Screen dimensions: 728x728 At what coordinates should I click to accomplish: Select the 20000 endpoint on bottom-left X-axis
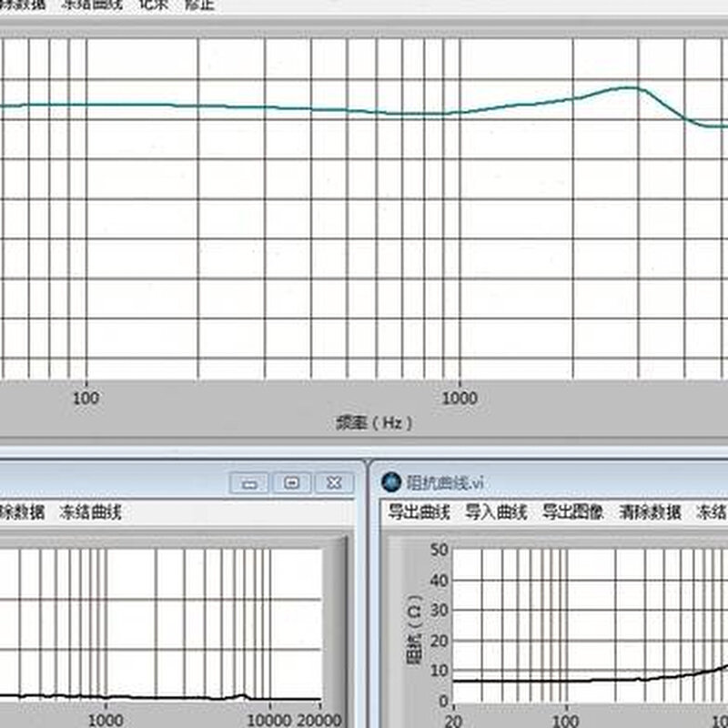click(x=318, y=718)
